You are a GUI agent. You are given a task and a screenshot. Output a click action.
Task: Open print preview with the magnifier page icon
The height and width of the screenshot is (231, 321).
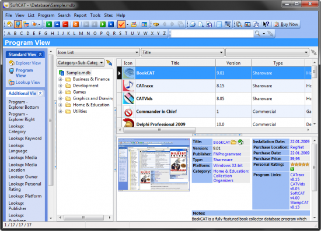pyautogui.click(x=201, y=24)
